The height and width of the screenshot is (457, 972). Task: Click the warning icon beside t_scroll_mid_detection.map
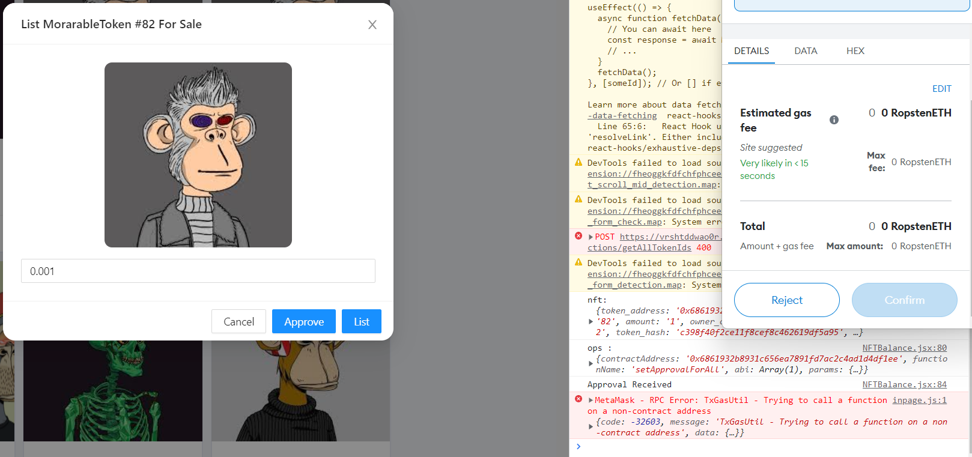pyautogui.click(x=579, y=162)
